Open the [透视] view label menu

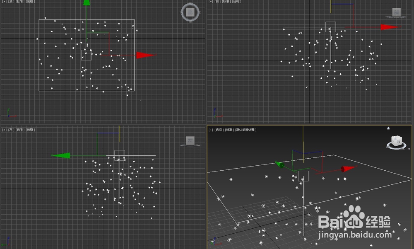219,130
